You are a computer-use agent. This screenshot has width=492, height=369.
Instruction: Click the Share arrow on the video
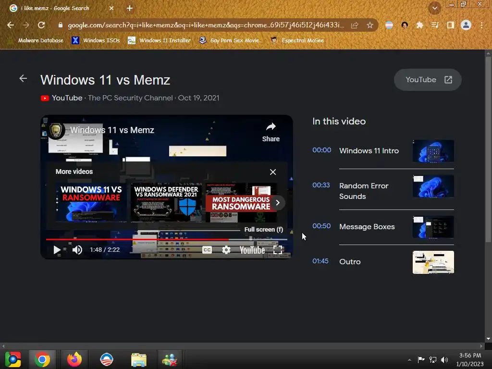pos(271,132)
